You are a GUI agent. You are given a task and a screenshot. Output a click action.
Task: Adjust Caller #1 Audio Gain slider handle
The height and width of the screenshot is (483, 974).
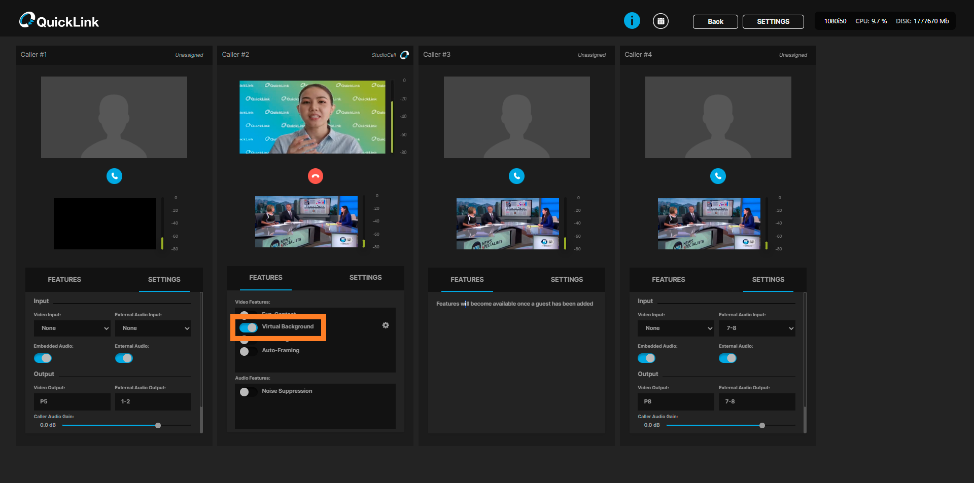pos(158,426)
